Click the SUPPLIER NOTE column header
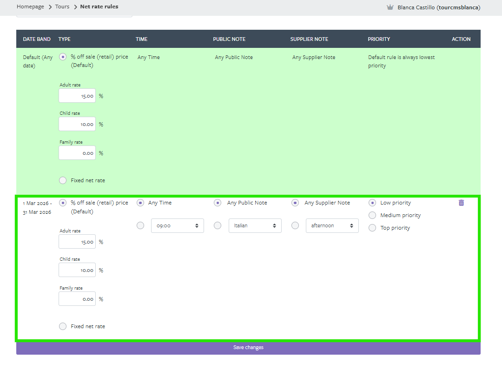 [309, 39]
